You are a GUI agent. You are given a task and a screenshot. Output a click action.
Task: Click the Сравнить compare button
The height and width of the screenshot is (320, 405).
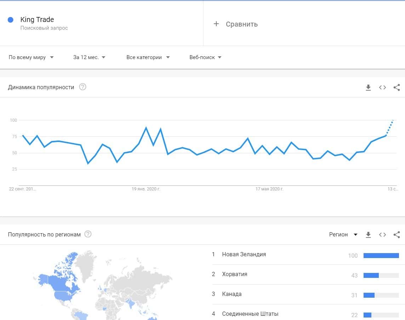(241, 24)
